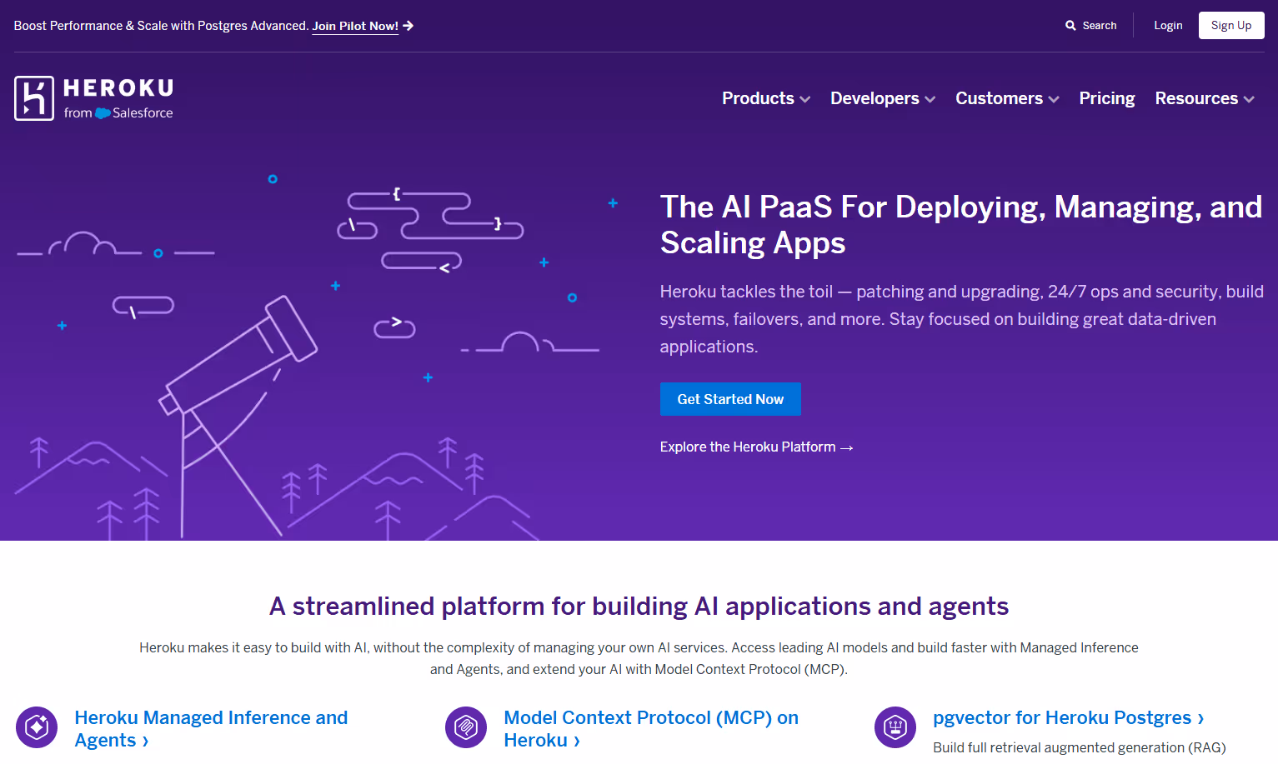Click the Heroku Managed Inference icon
The height and width of the screenshot is (764, 1278).
[37, 727]
